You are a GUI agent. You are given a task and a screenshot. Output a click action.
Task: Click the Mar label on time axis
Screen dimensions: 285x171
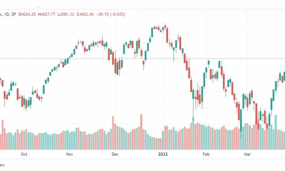click(x=247, y=154)
